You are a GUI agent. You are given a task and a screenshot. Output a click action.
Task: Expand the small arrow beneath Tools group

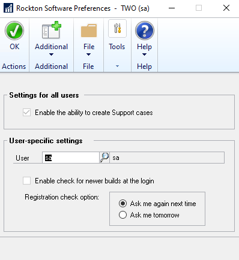tap(117, 66)
